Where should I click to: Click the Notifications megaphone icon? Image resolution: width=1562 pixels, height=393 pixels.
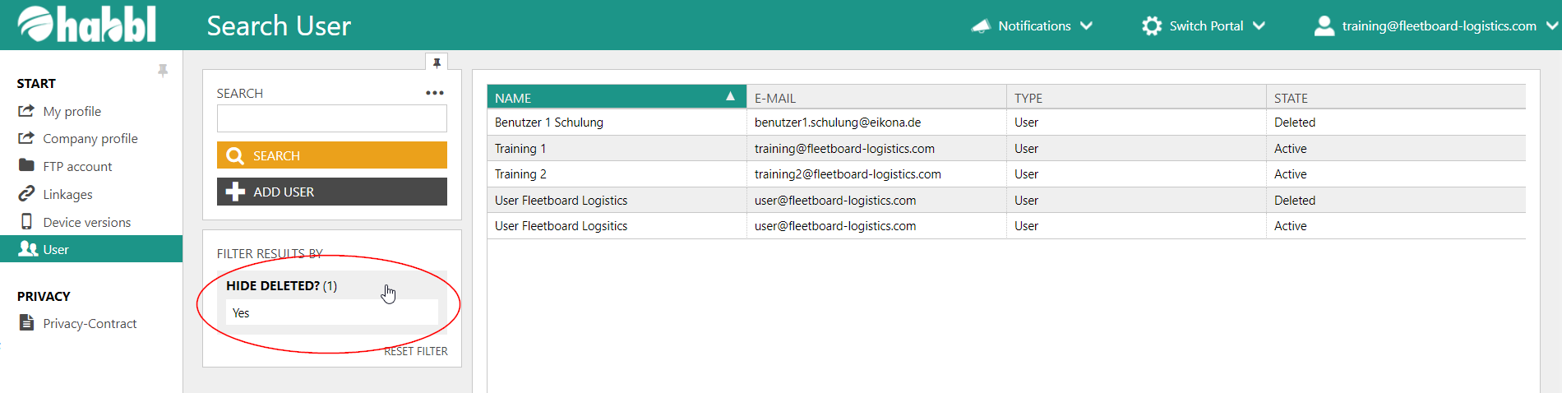click(981, 26)
